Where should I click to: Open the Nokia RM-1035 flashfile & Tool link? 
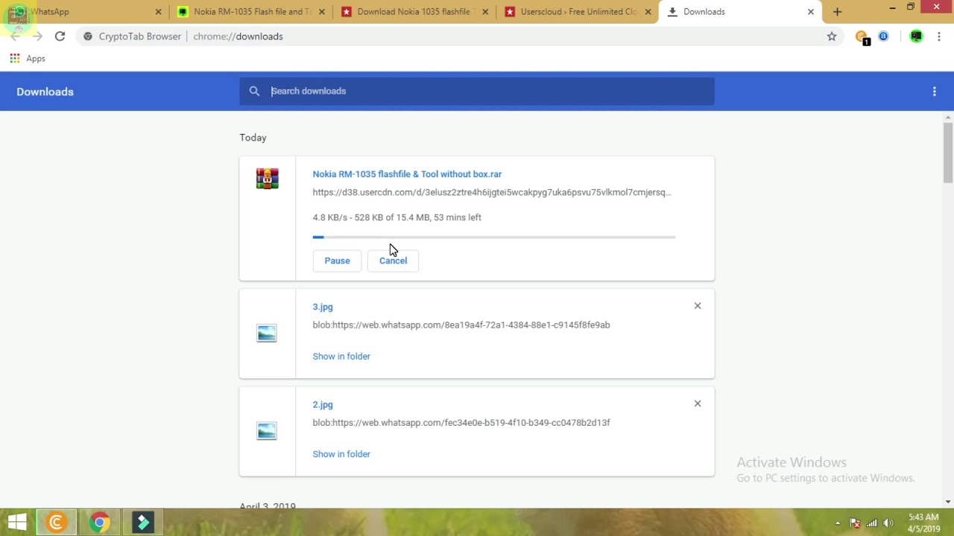click(x=407, y=174)
